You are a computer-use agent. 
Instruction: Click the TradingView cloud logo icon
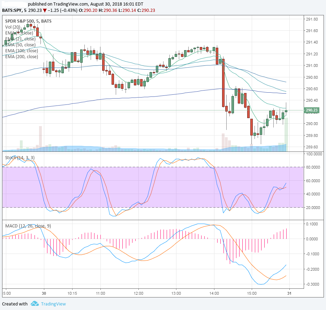tap(35, 304)
